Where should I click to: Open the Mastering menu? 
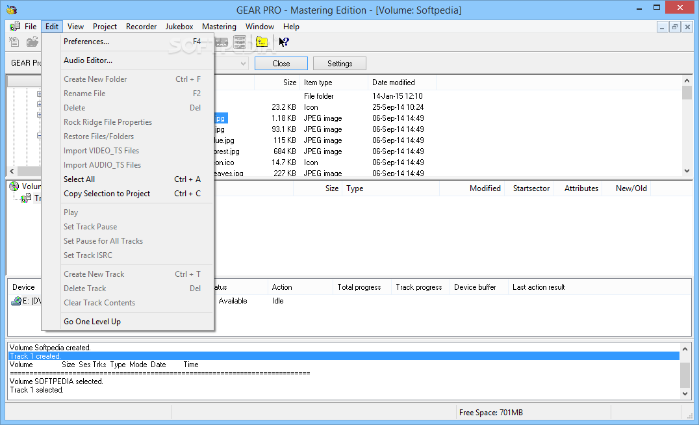(219, 26)
